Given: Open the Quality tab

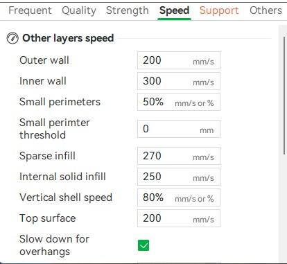Looking at the screenshot, I should click(79, 10).
